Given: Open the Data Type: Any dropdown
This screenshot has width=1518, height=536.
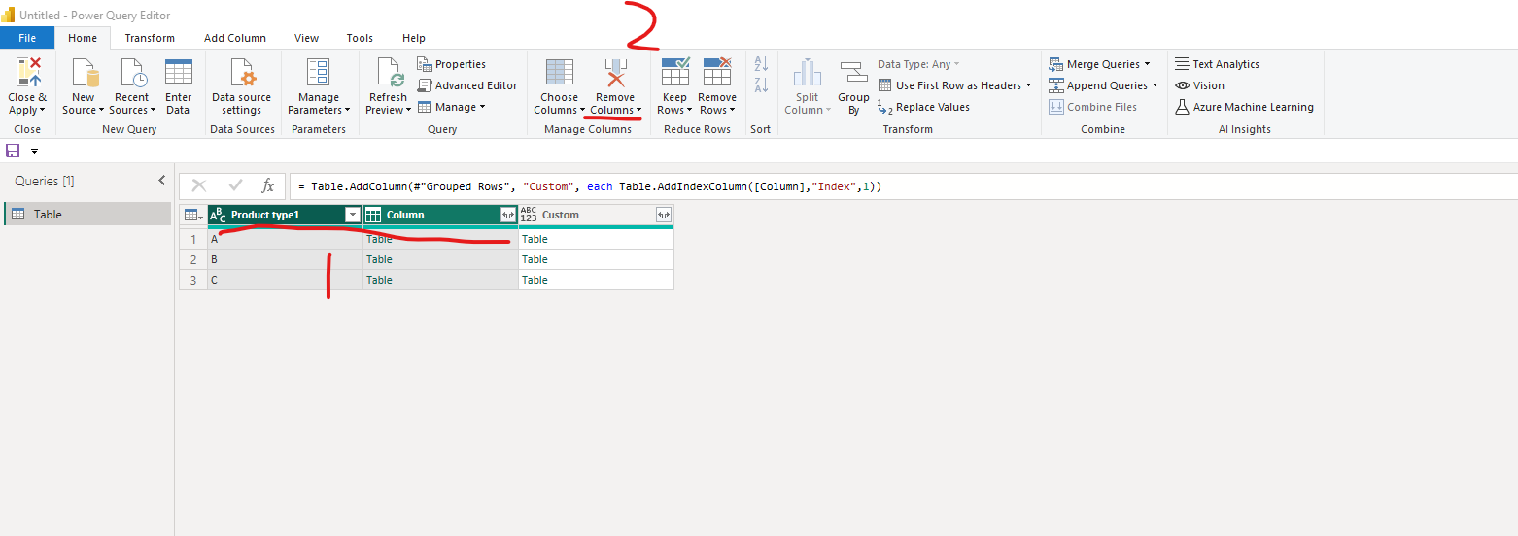Looking at the screenshot, I should (x=918, y=64).
